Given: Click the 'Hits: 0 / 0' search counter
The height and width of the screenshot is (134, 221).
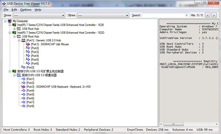Looking at the screenshot, I should pyautogui.click(x=197, y=15).
